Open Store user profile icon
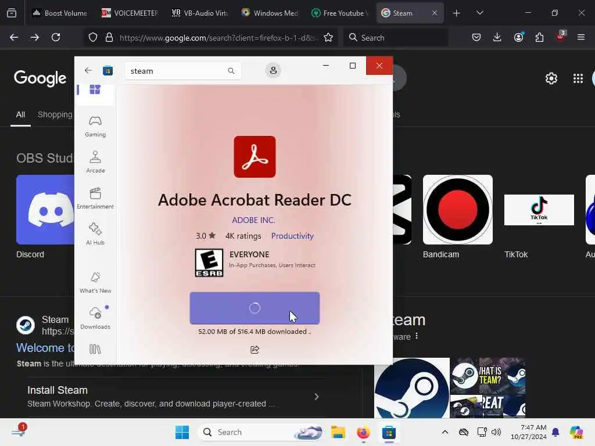 (x=273, y=70)
